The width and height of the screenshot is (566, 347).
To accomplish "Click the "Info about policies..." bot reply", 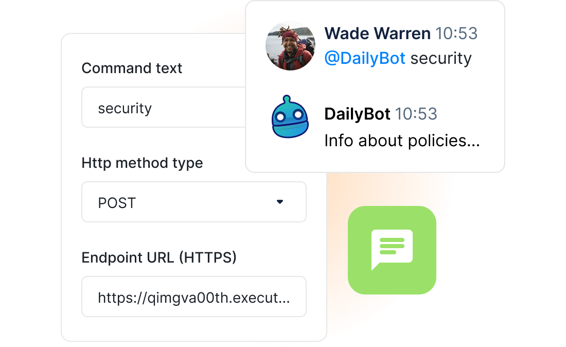I will pos(402,141).
